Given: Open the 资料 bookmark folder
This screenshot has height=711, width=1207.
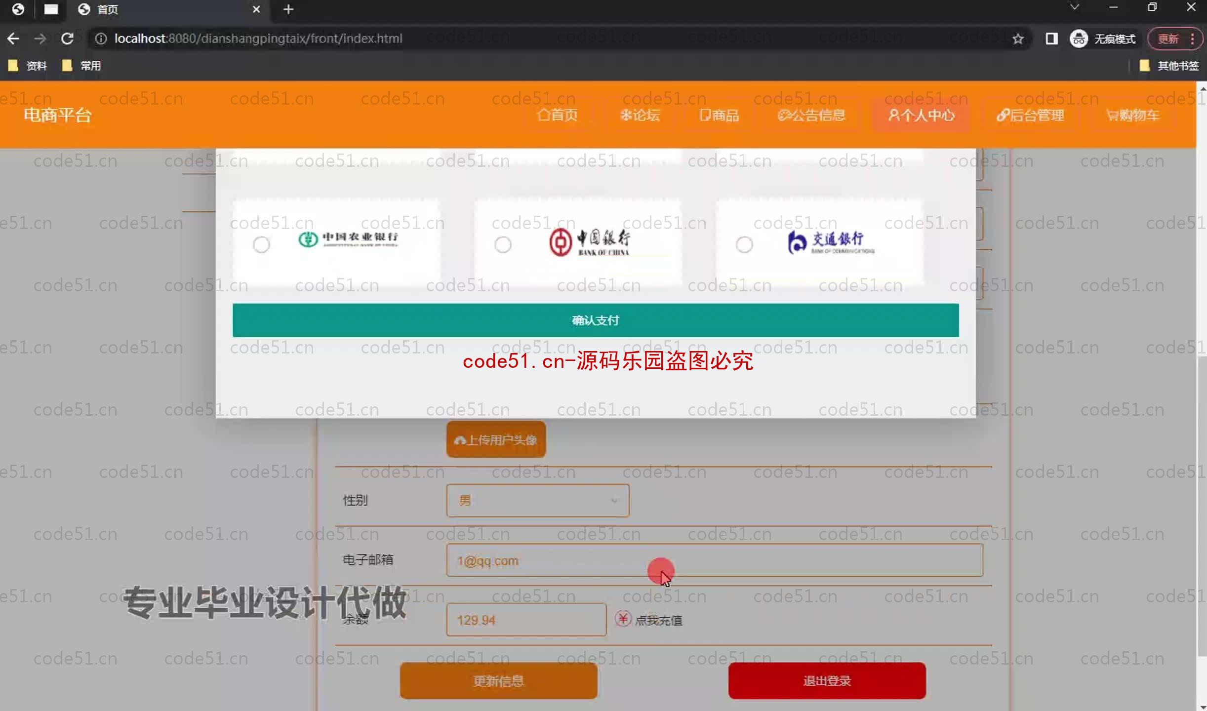Looking at the screenshot, I should tap(28, 66).
